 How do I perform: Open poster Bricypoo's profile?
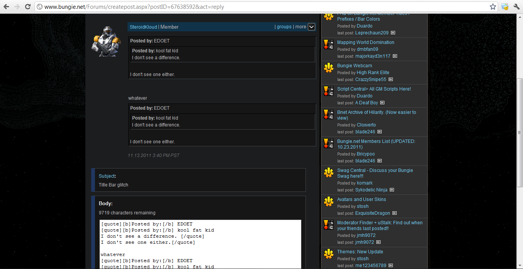click(x=366, y=154)
